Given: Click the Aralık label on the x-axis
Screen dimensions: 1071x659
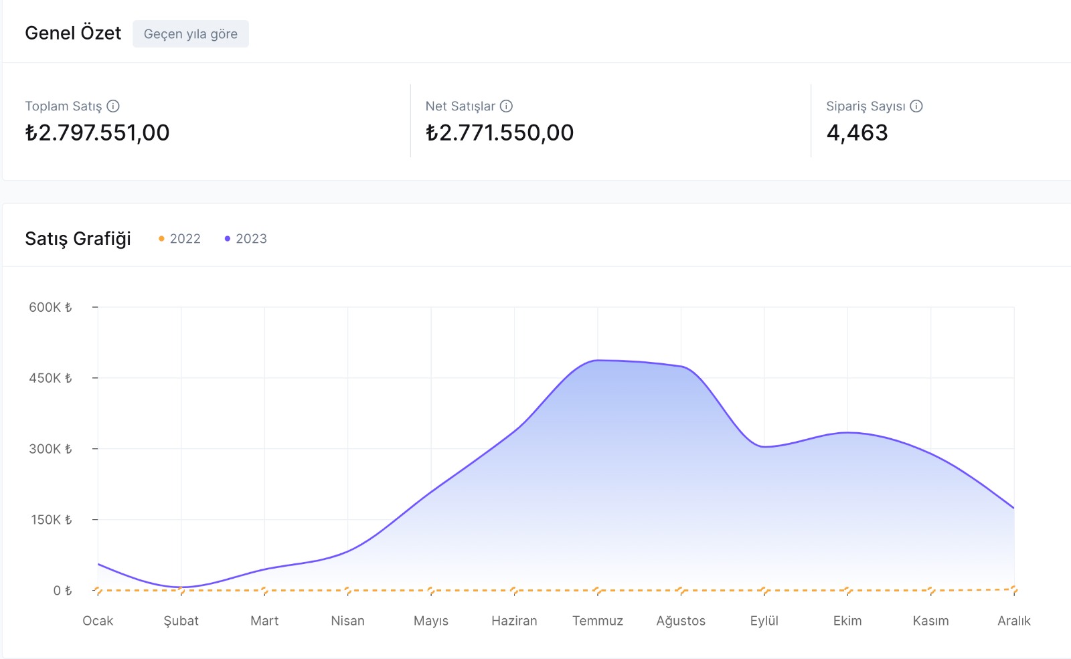Looking at the screenshot, I should tap(1014, 621).
